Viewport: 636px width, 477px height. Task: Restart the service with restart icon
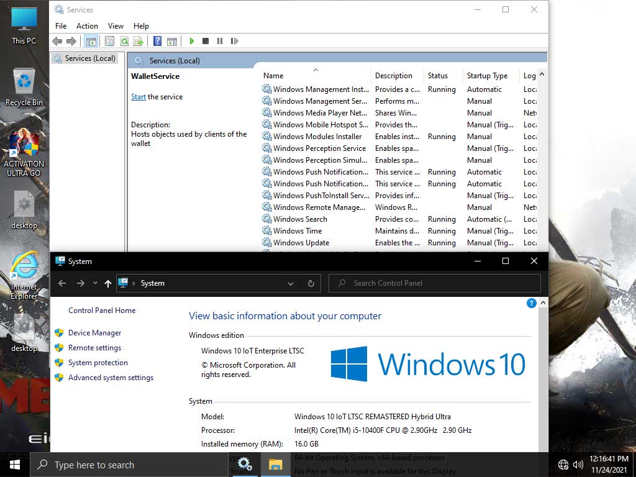pyautogui.click(x=234, y=41)
